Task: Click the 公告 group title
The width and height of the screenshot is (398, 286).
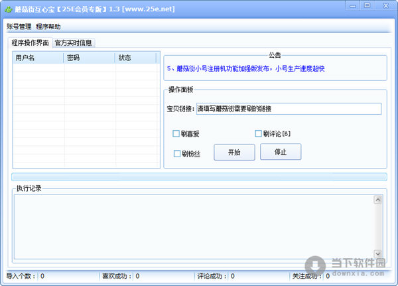Action: point(275,55)
